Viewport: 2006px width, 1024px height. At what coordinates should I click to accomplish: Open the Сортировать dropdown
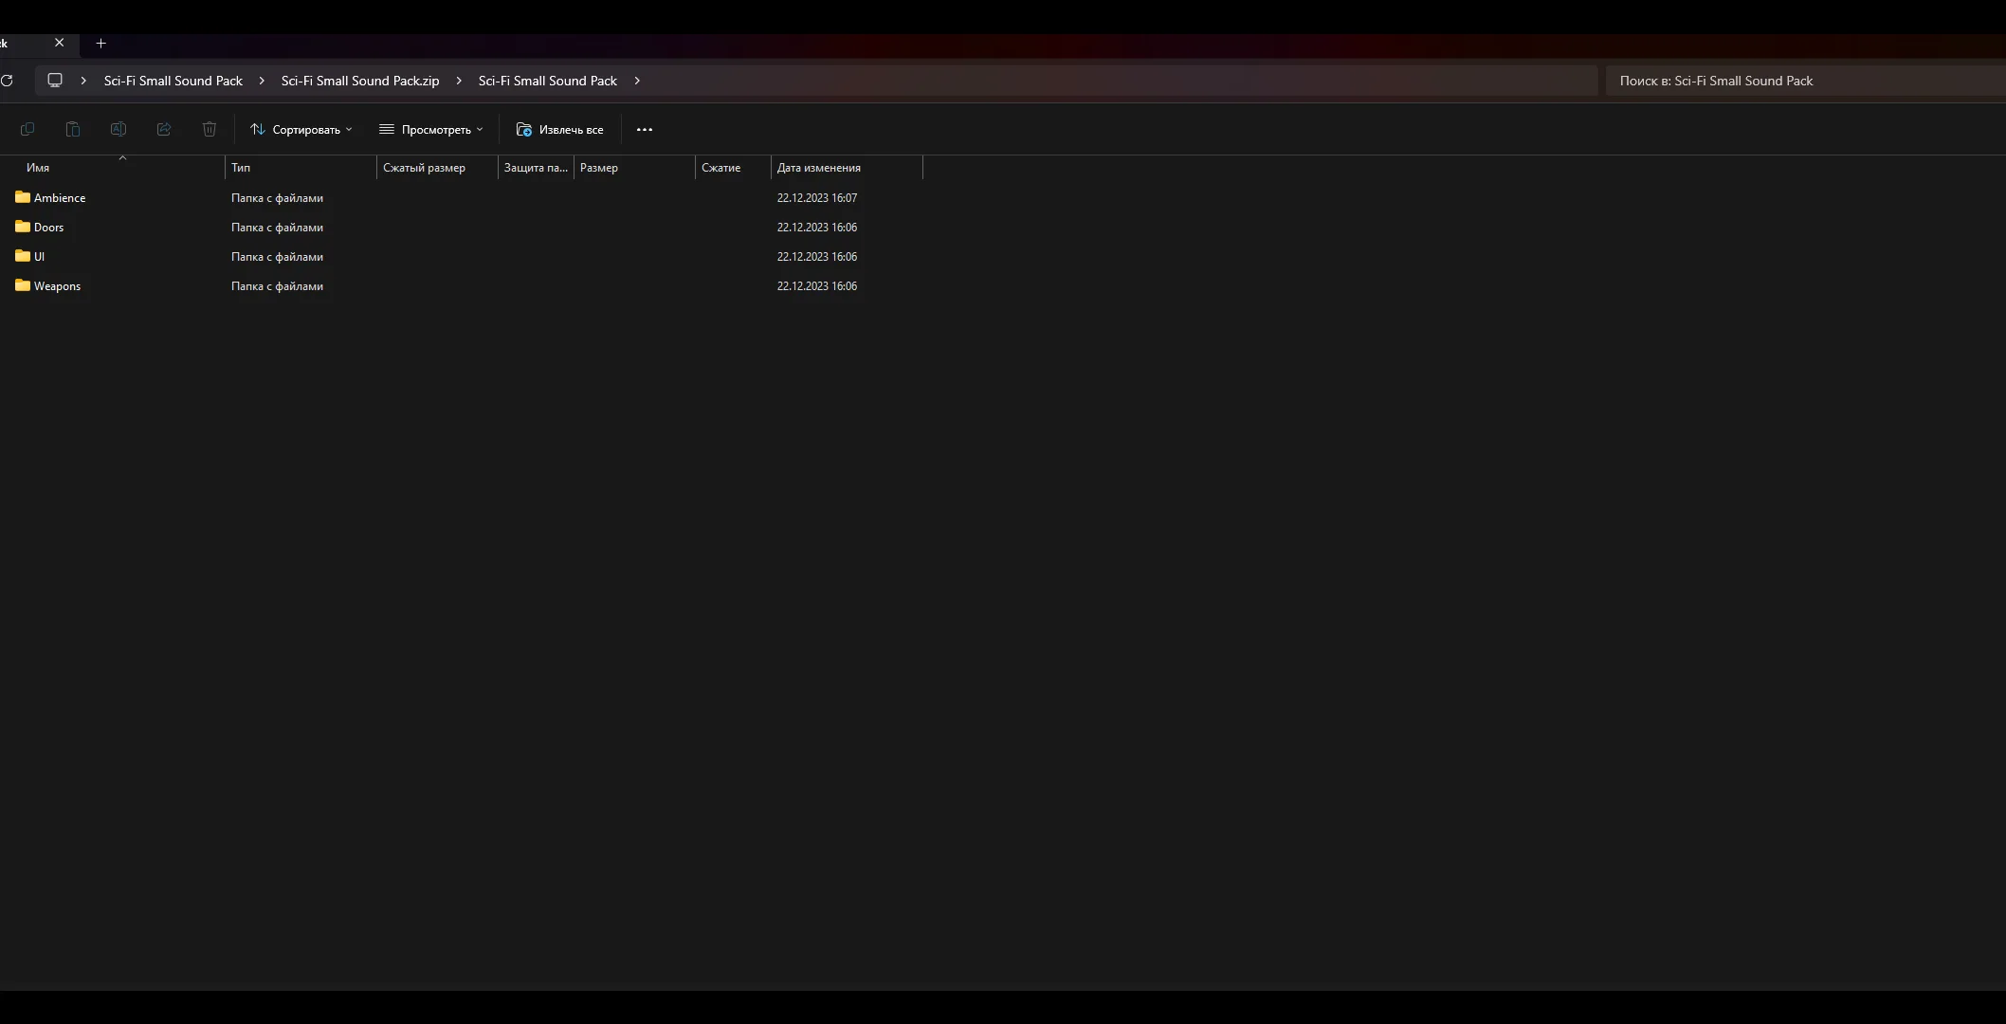[301, 130]
